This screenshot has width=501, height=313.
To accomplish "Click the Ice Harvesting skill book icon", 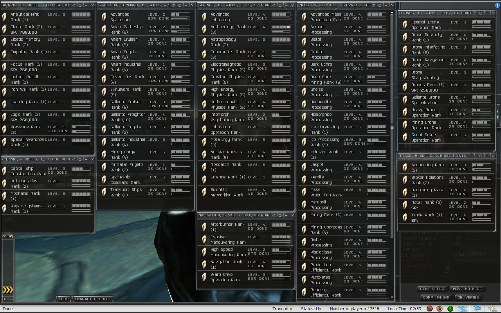I will (304, 130).
